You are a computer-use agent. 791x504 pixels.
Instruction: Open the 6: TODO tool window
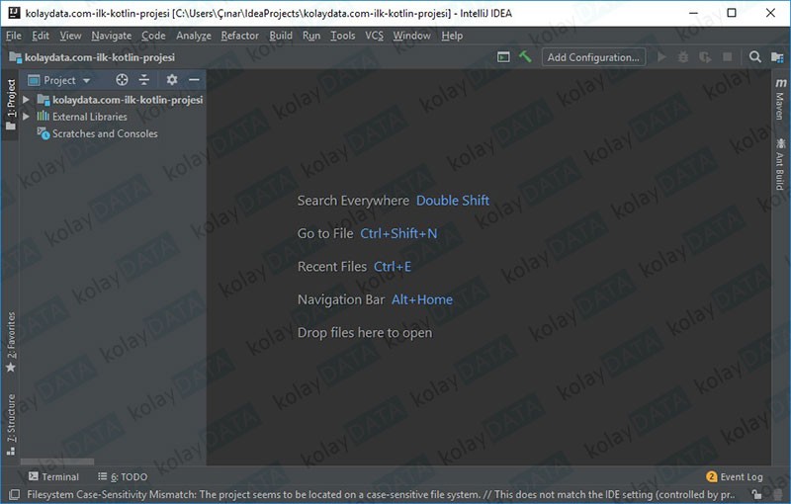click(123, 476)
